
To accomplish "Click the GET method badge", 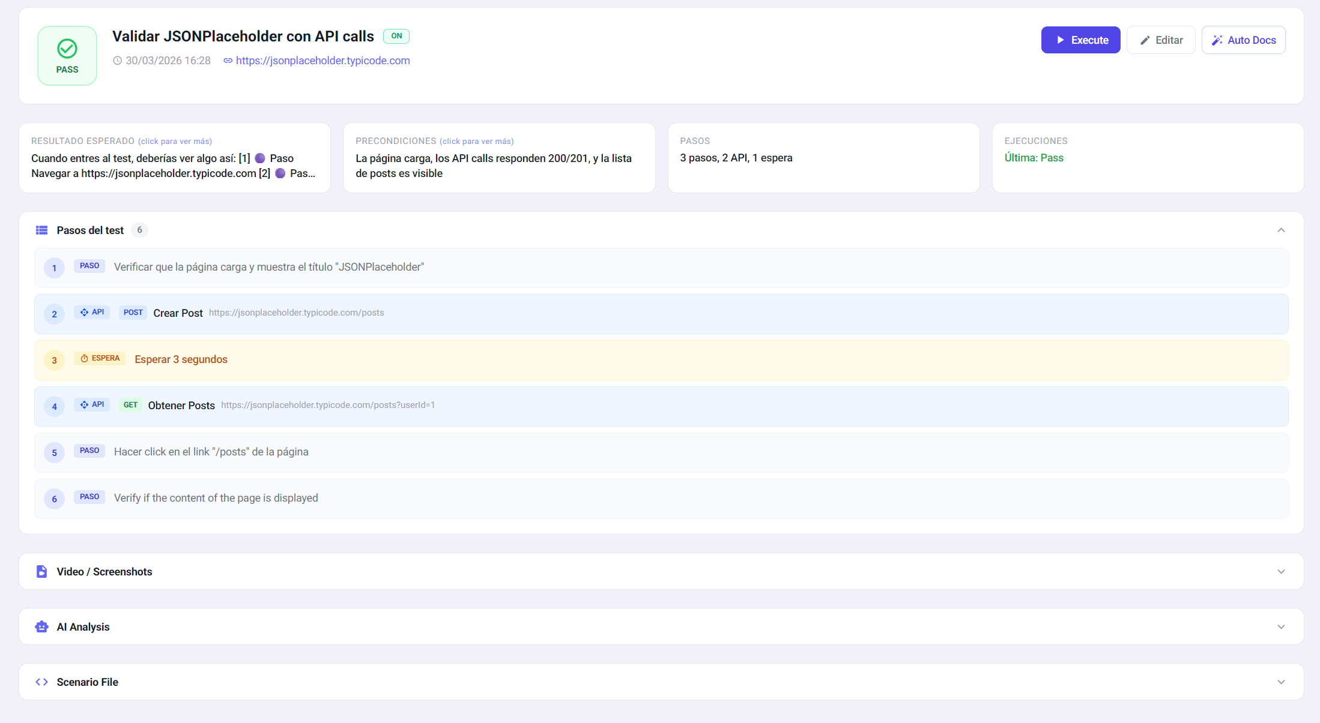I will tap(130, 405).
